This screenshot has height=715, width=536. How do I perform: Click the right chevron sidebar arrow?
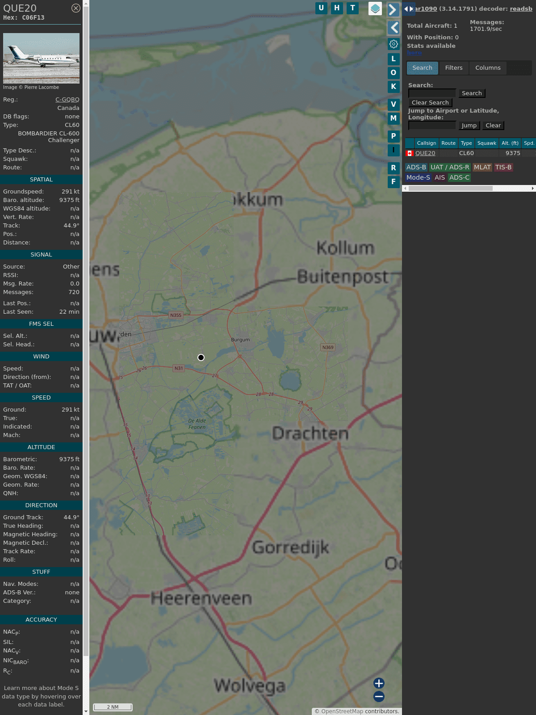393,9
